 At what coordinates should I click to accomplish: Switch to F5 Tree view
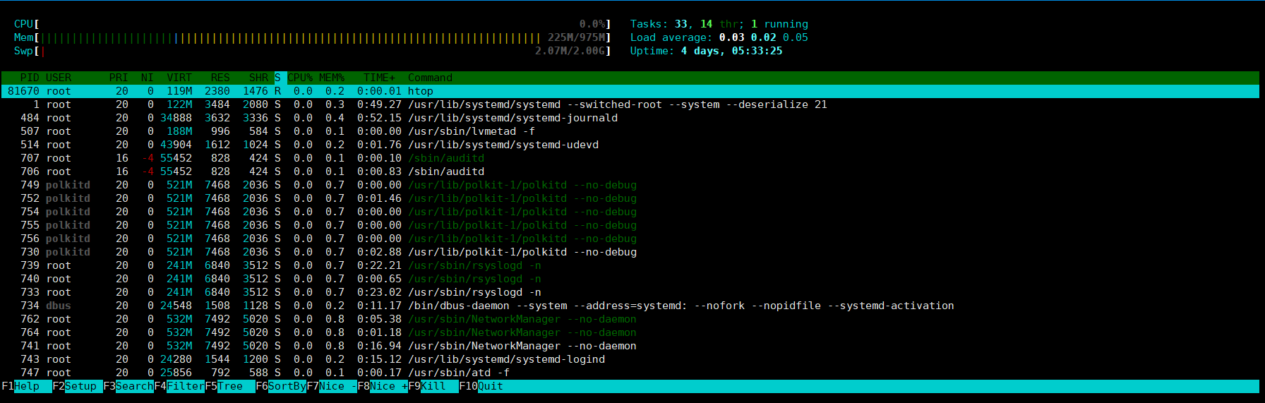tap(230, 386)
